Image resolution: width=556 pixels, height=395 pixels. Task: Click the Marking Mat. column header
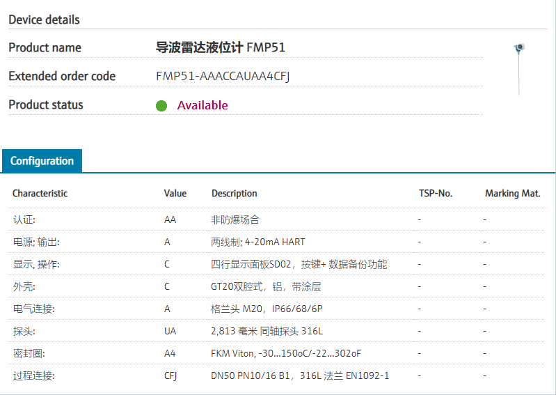[513, 193]
